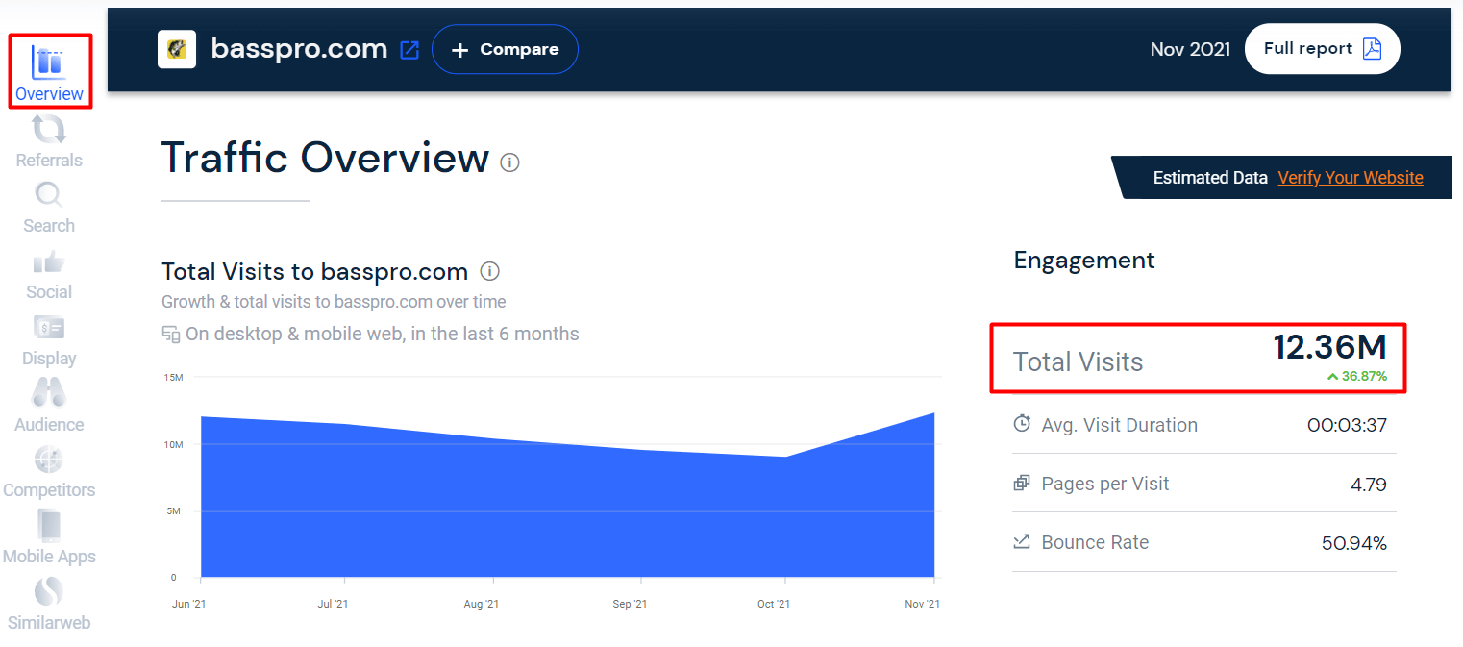Click the Total Visits to basspro.com heading

(314, 271)
